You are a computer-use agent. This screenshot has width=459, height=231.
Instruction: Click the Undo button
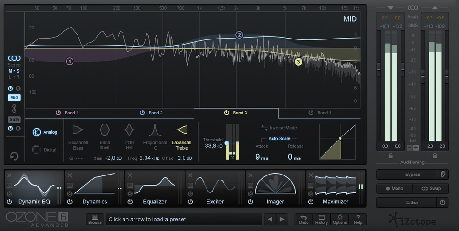point(303,219)
